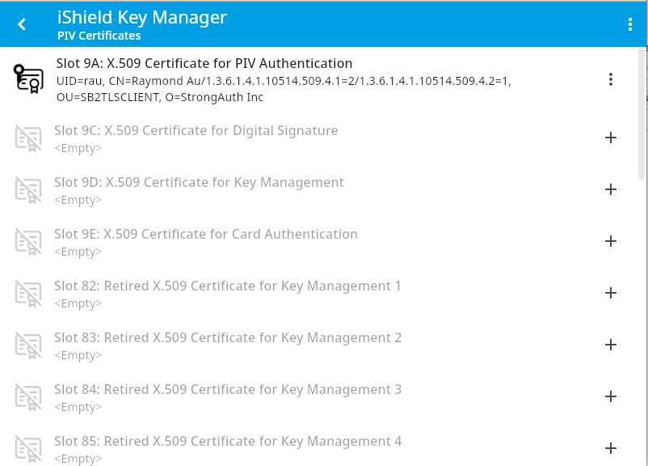This screenshot has width=648, height=466.
Task: Click empty certificate icon for Slot 83
Action: pos(28,345)
